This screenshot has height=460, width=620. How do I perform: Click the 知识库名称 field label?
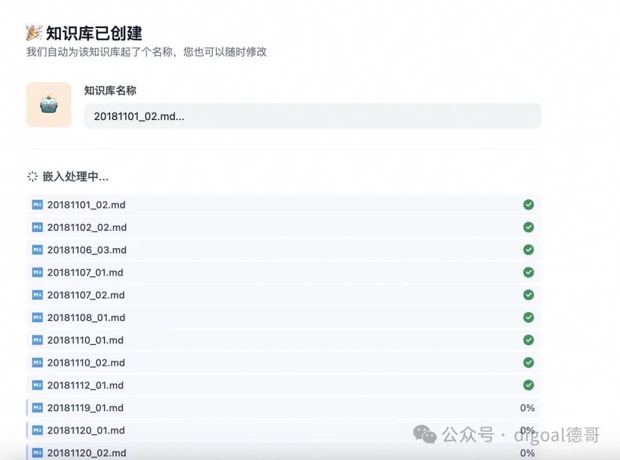click(x=110, y=91)
